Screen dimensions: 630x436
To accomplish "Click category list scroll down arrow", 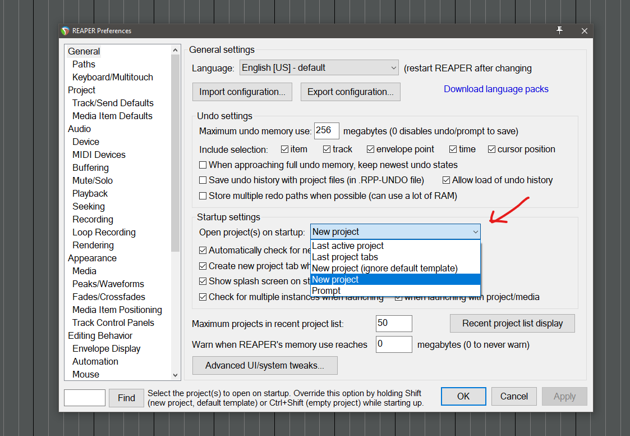I will pyautogui.click(x=175, y=375).
